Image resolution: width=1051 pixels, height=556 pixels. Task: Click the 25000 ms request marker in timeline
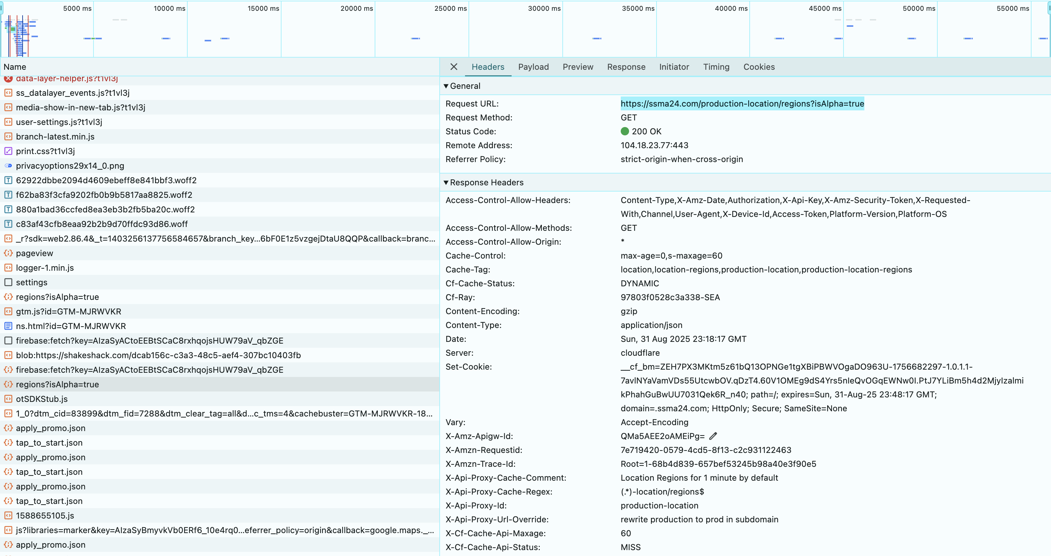click(415, 38)
